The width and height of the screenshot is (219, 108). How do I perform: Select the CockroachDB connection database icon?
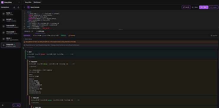(4, 26)
